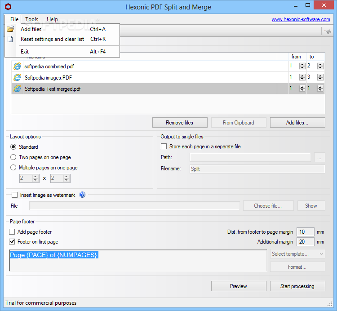This screenshot has width=337, height=311.
Task: Open the watermark help question-mark icon
Action: pos(82,195)
